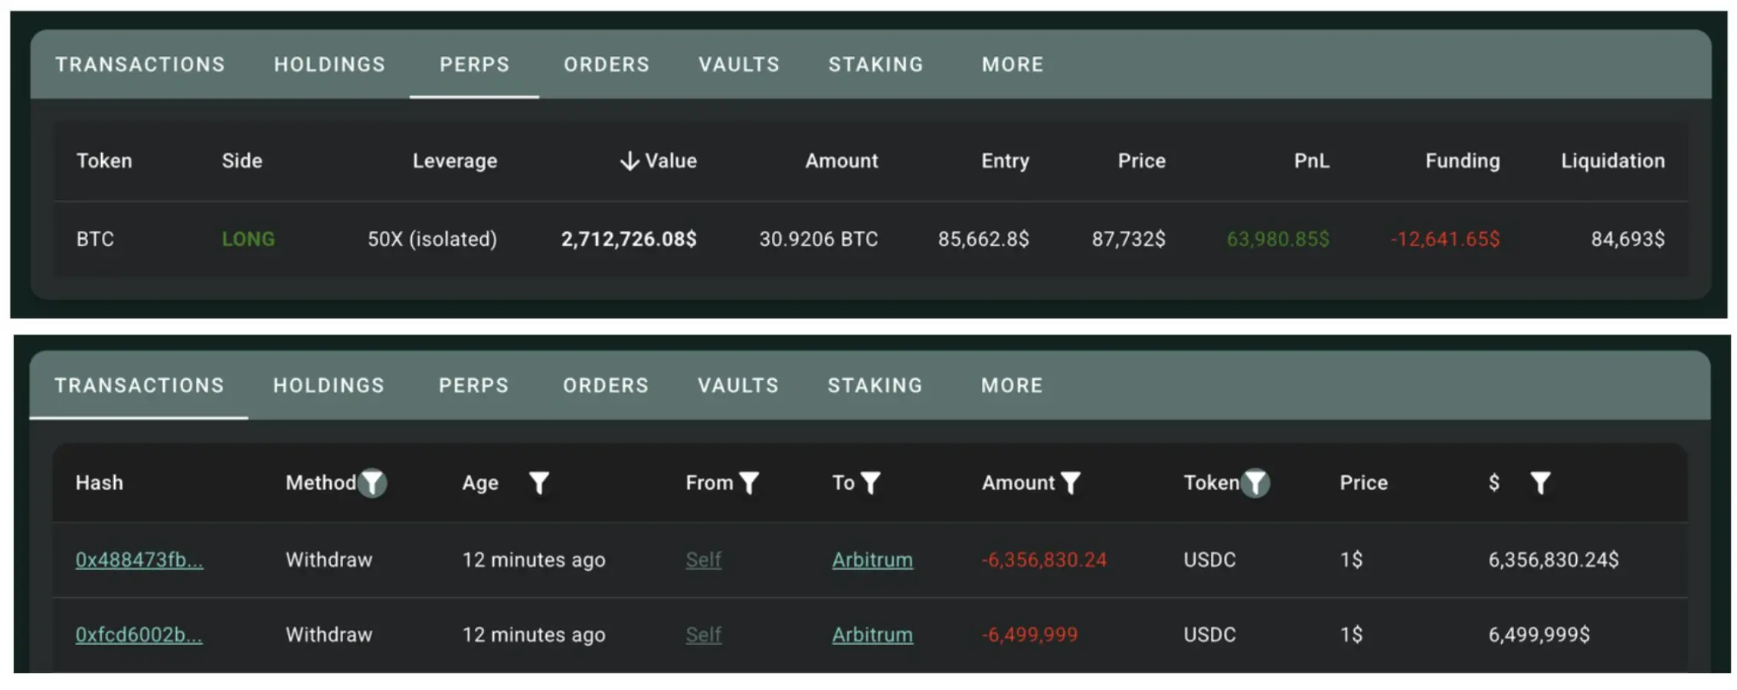Click the Token column filter icon
The image size is (1737, 690).
click(x=1255, y=483)
